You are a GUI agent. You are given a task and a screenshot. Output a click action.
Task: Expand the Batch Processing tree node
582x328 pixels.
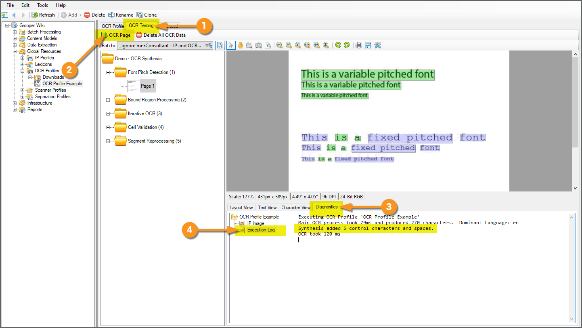(x=15, y=32)
